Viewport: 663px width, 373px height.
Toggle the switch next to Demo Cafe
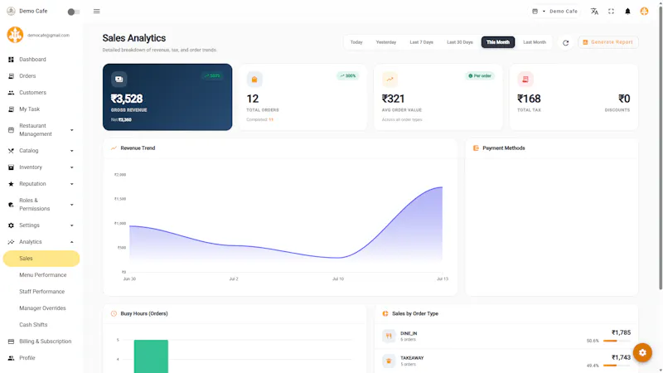coord(74,12)
